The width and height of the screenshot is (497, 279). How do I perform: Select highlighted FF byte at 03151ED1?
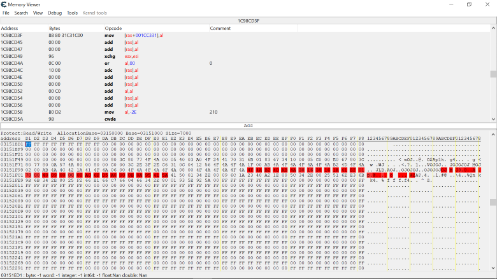click(28, 144)
